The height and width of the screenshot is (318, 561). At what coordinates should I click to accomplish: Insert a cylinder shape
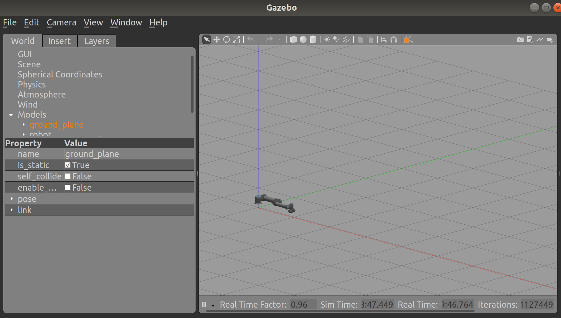click(313, 40)
